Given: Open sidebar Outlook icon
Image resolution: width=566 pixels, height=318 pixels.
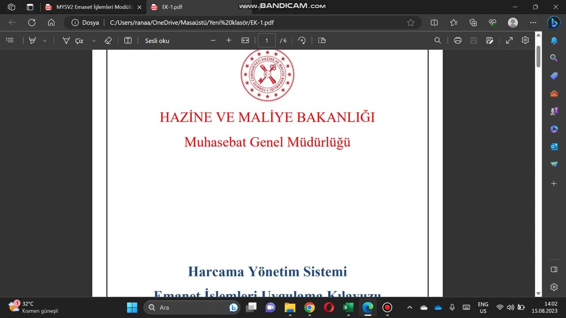Looking at the screenshot, I should coord(554,147).
